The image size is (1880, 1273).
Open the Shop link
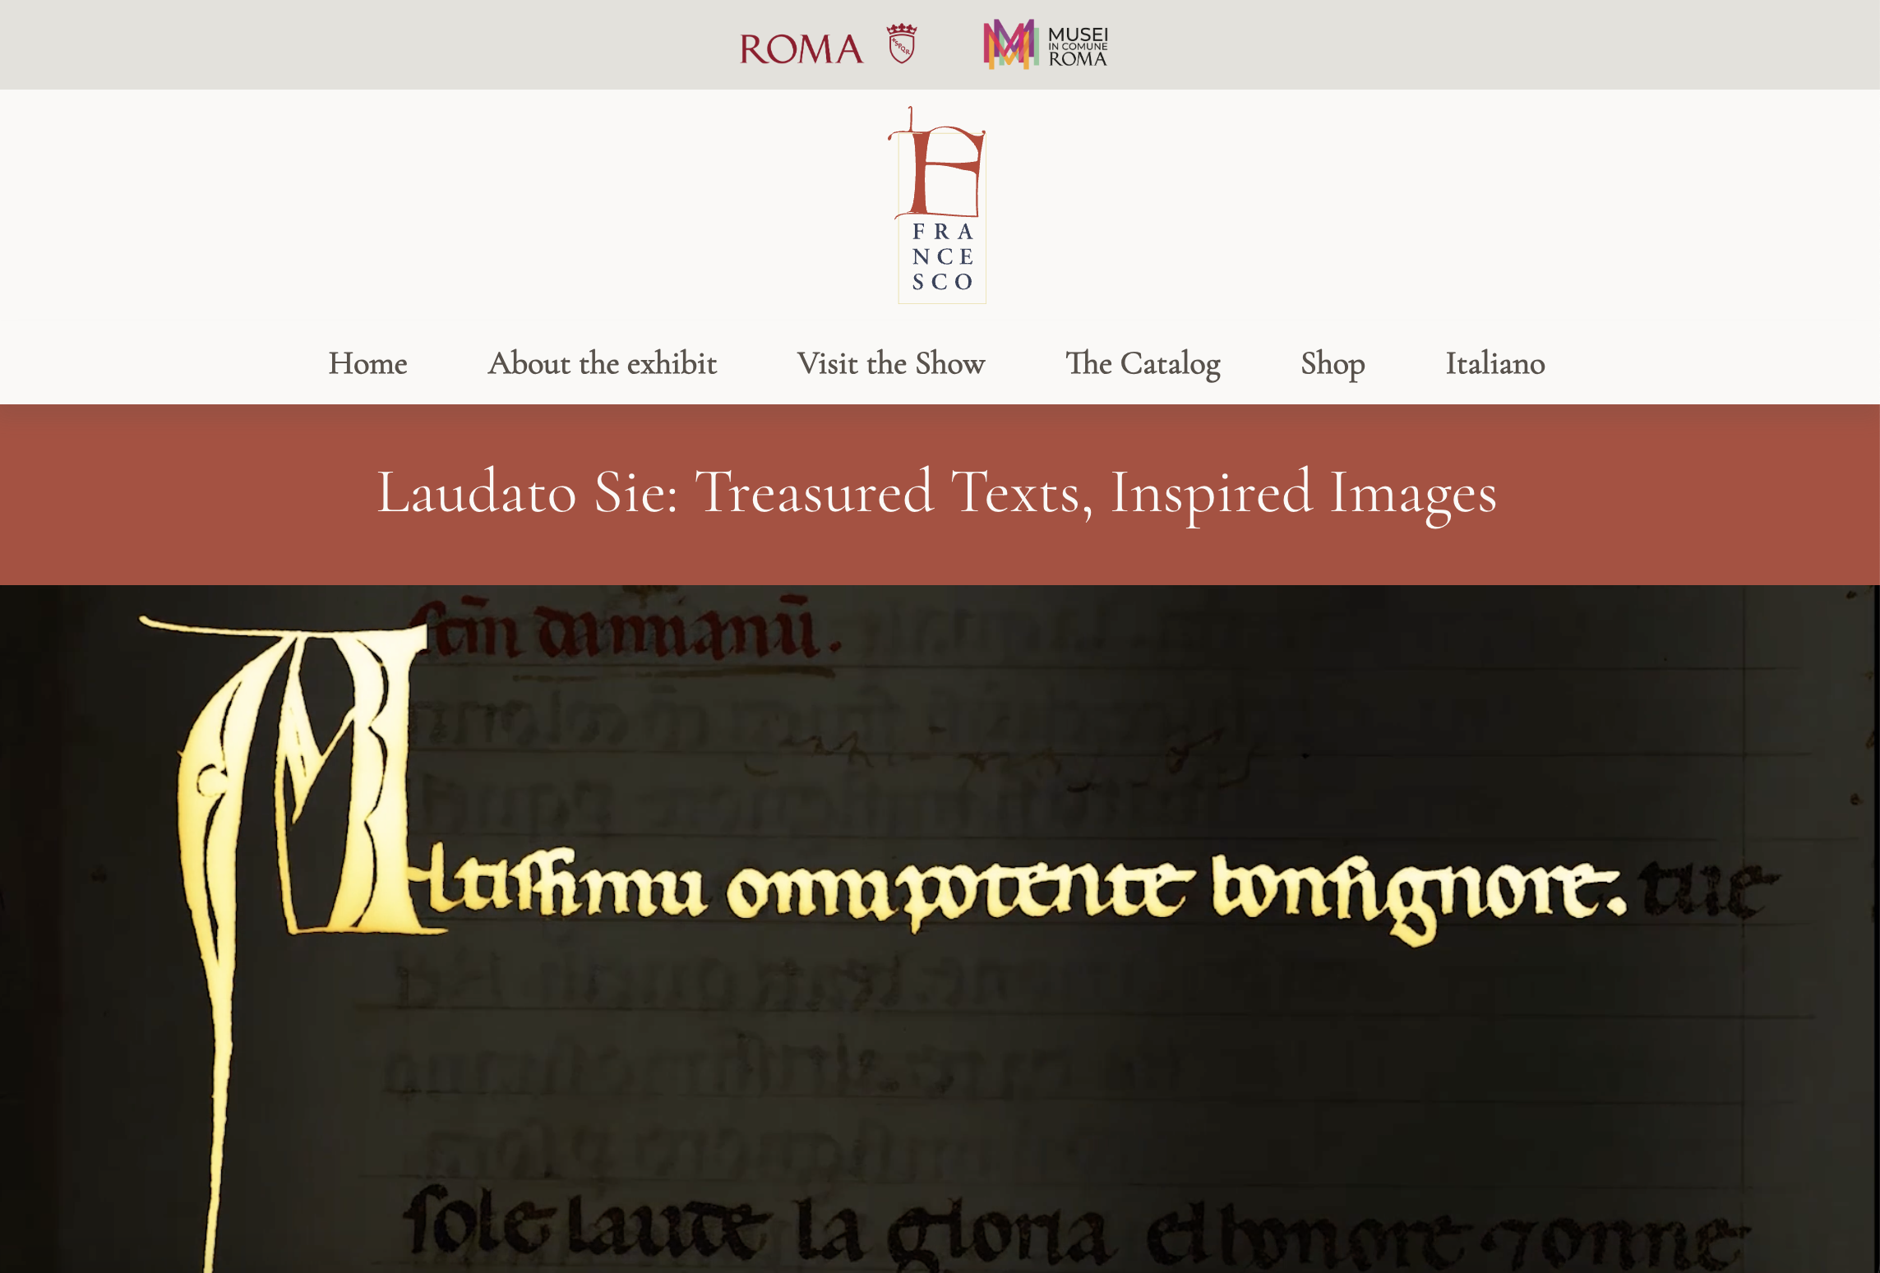pyautogui.click(x=1333, y=364)
